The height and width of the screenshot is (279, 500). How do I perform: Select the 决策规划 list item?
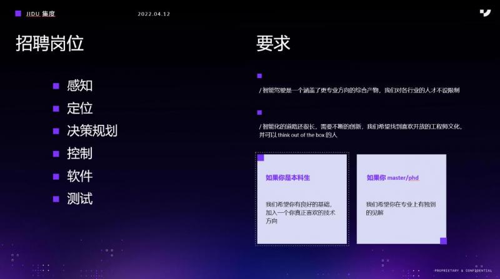pos(92,131)
